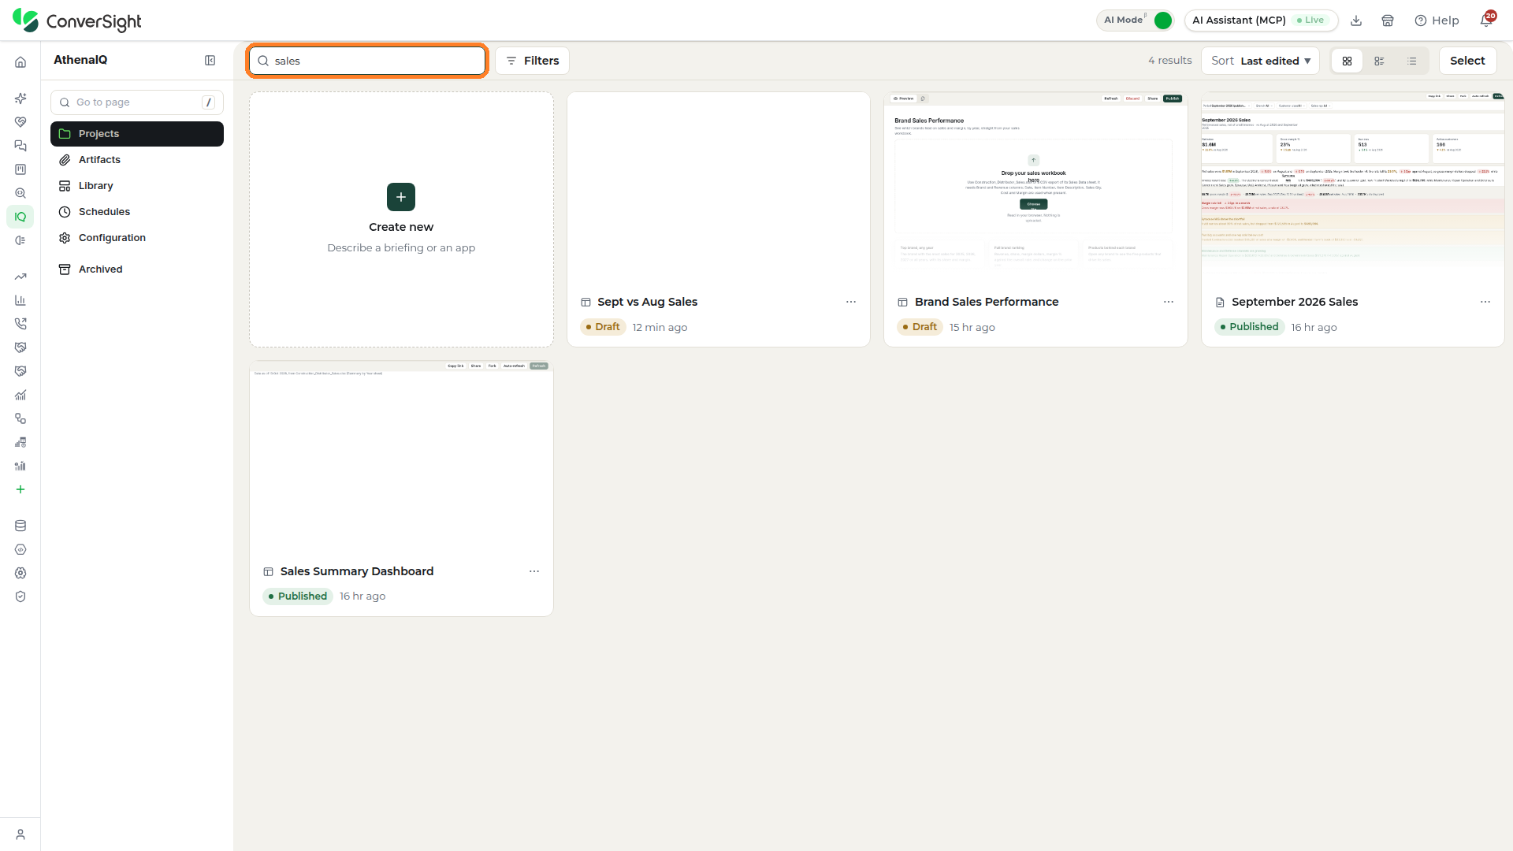1513x851 pixels.
Task: Open the notifications bell
Action: tap(1486, 20)
